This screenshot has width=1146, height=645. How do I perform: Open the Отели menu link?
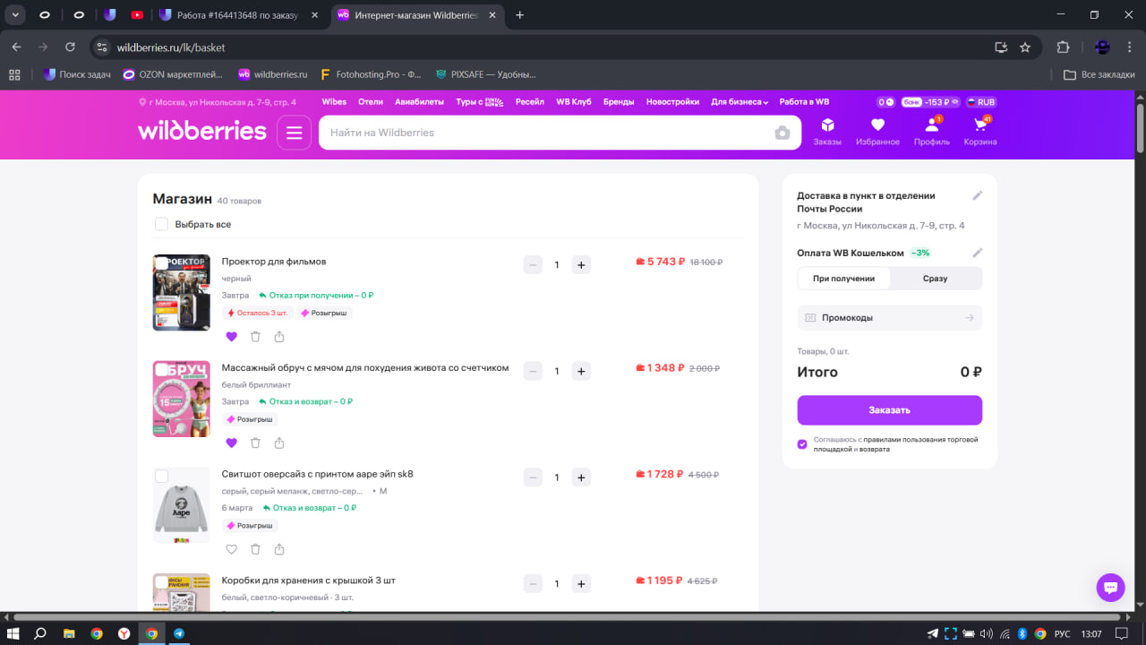pos(371,102)
